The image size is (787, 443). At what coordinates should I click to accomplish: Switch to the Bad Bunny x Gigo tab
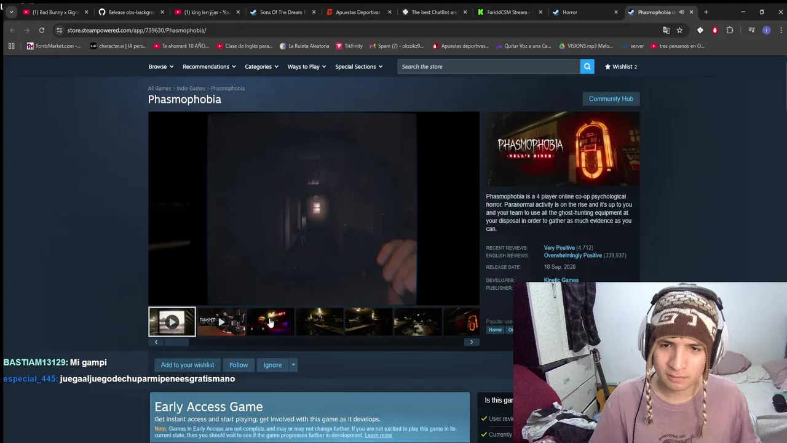[x=55, y=12]
